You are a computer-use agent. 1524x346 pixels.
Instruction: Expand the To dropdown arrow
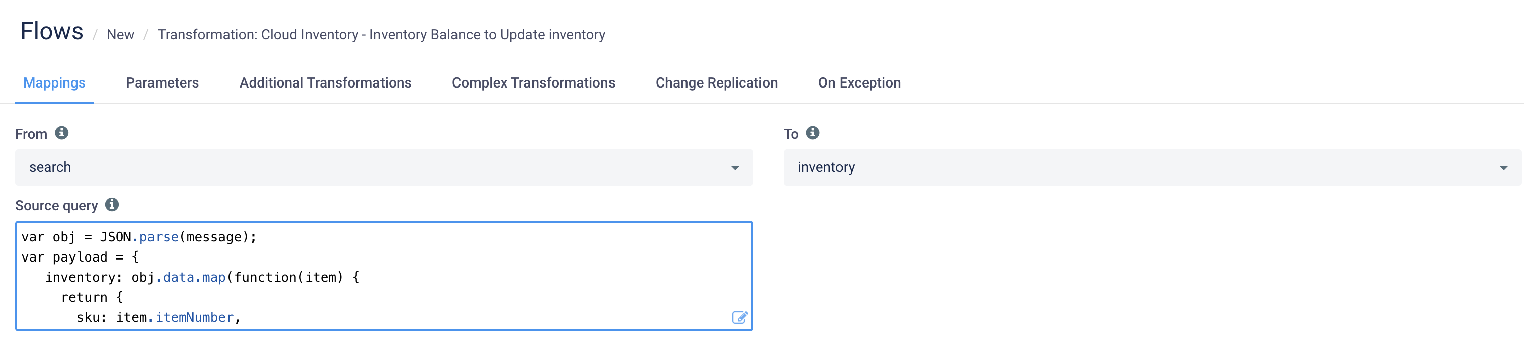tap(1503, 168)
